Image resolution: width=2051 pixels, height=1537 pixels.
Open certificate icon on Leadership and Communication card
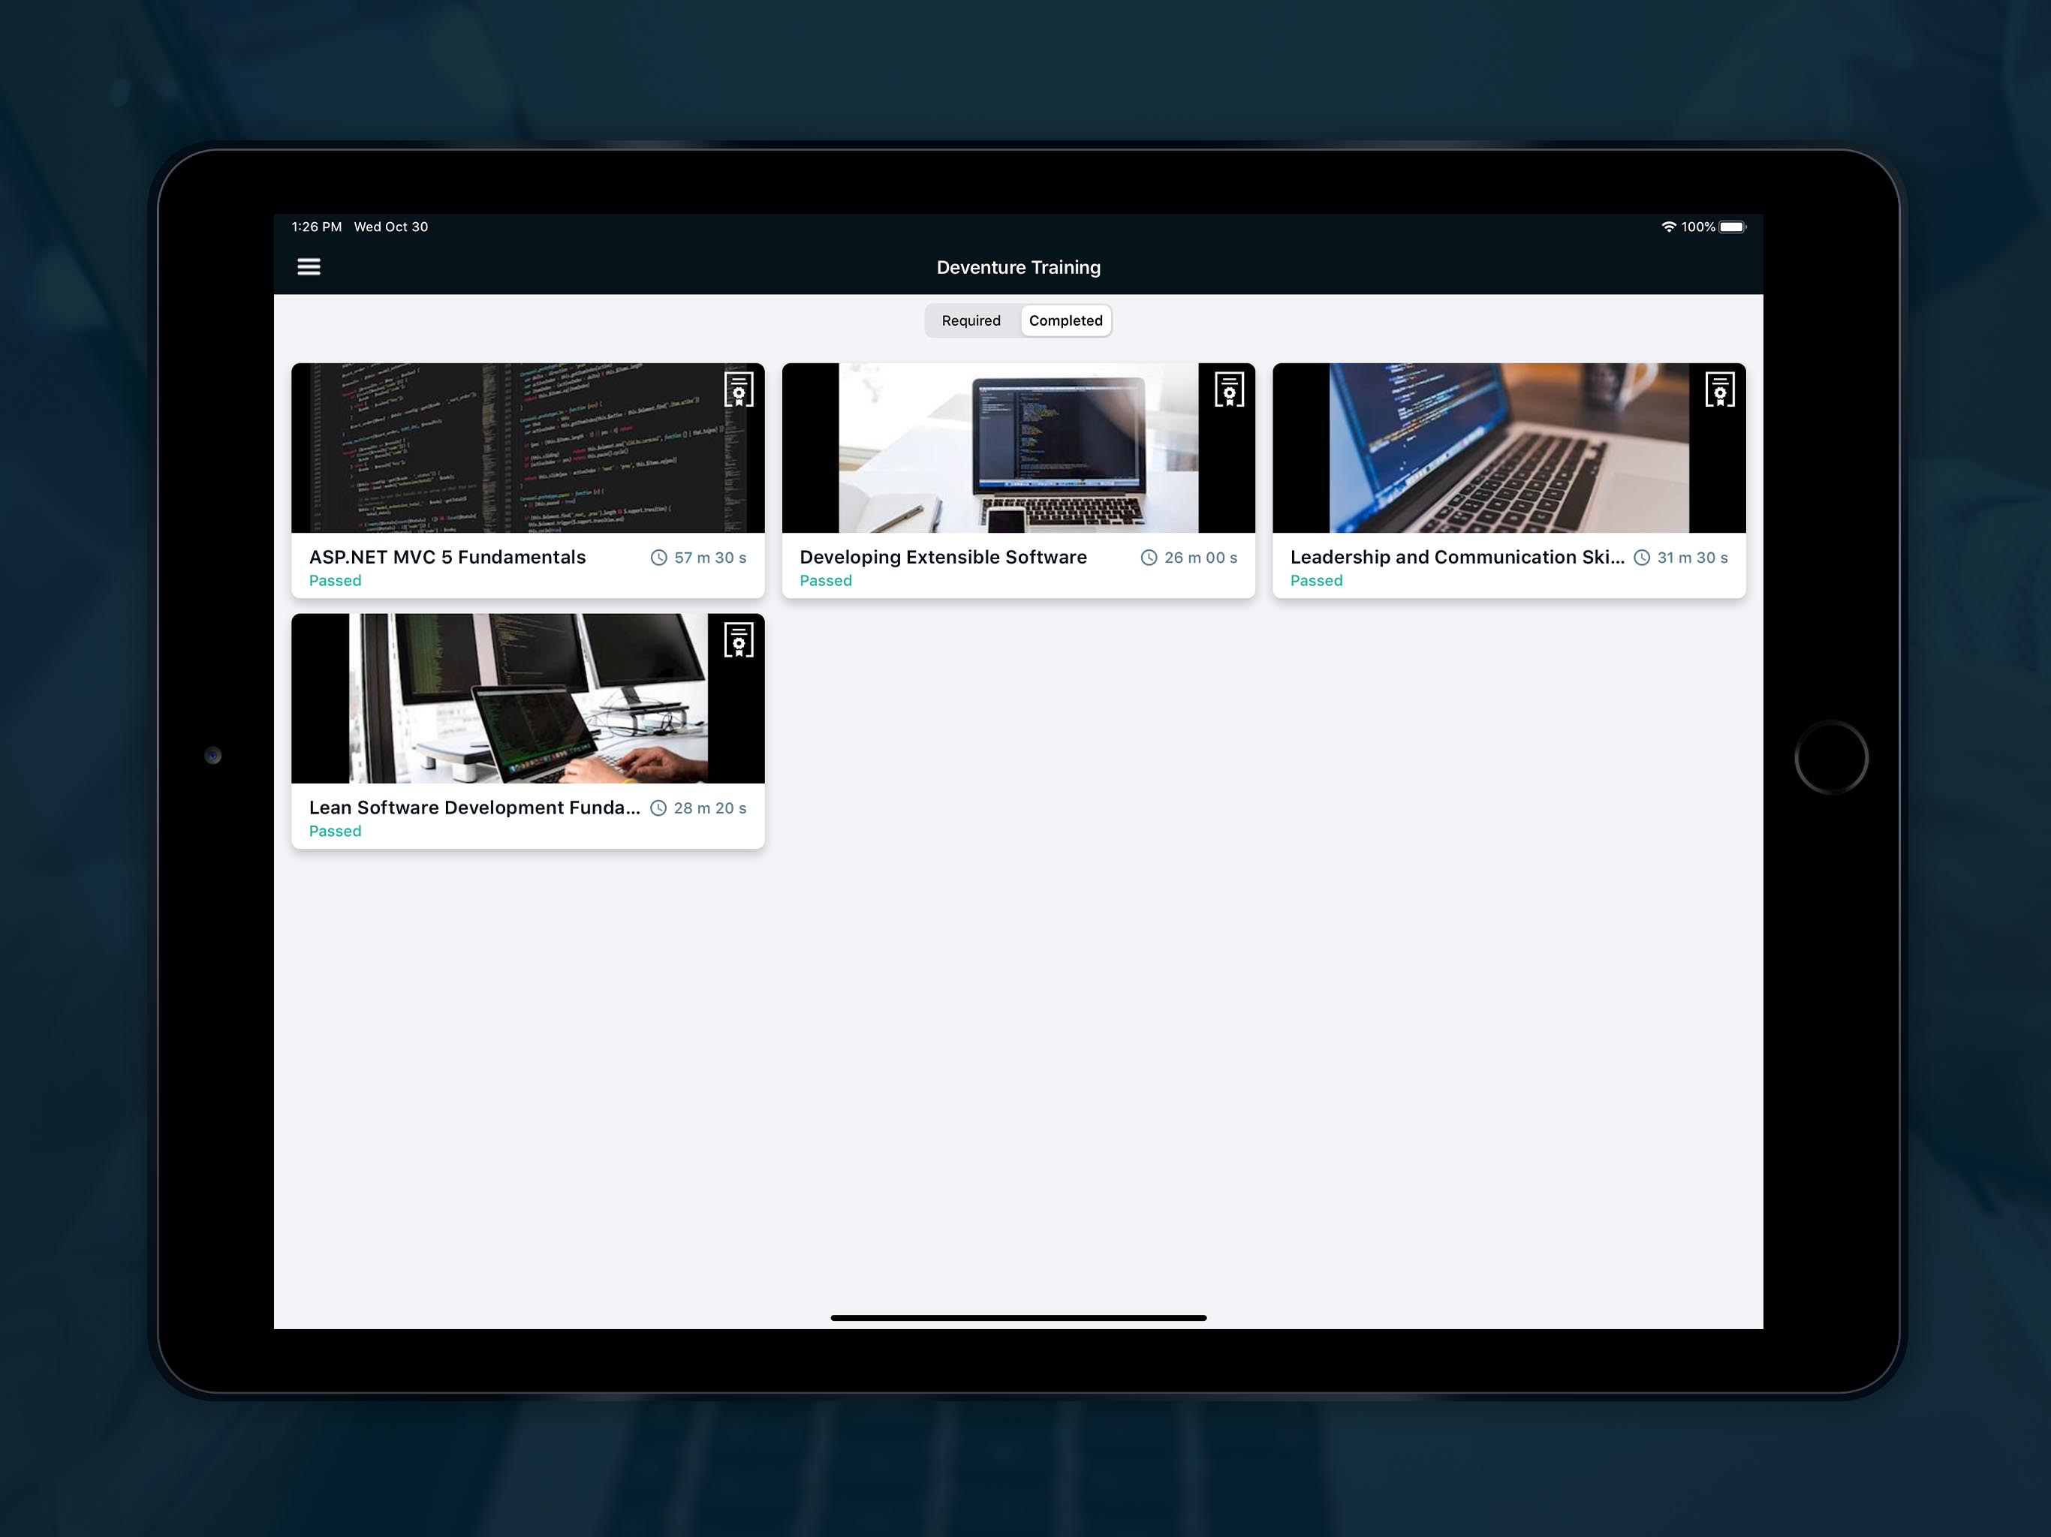(x=1720, y=390)
